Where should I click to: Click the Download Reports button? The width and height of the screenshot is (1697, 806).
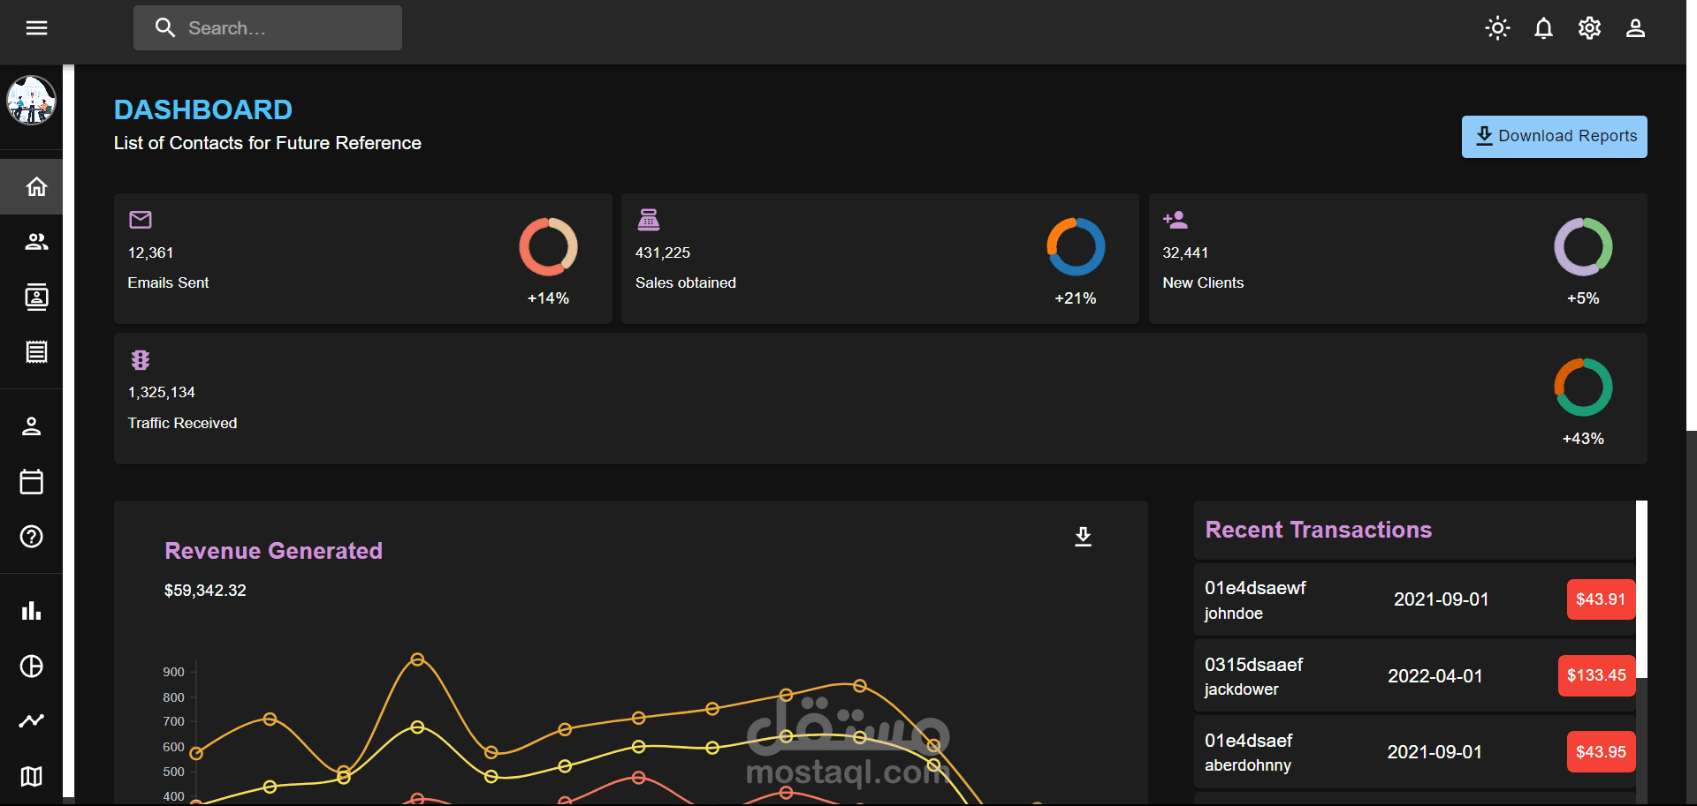[1554, 137]
